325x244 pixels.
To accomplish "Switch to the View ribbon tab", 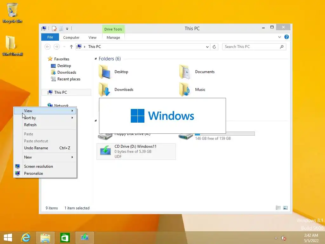I will (x=92, y=37).
